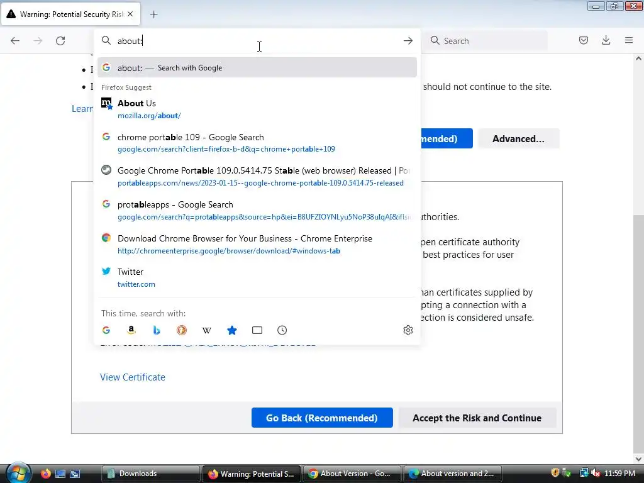The height and width of the screenshot is (483, 644).
Task: Open the Windows Start orb
Action: [x=18, y=473]
